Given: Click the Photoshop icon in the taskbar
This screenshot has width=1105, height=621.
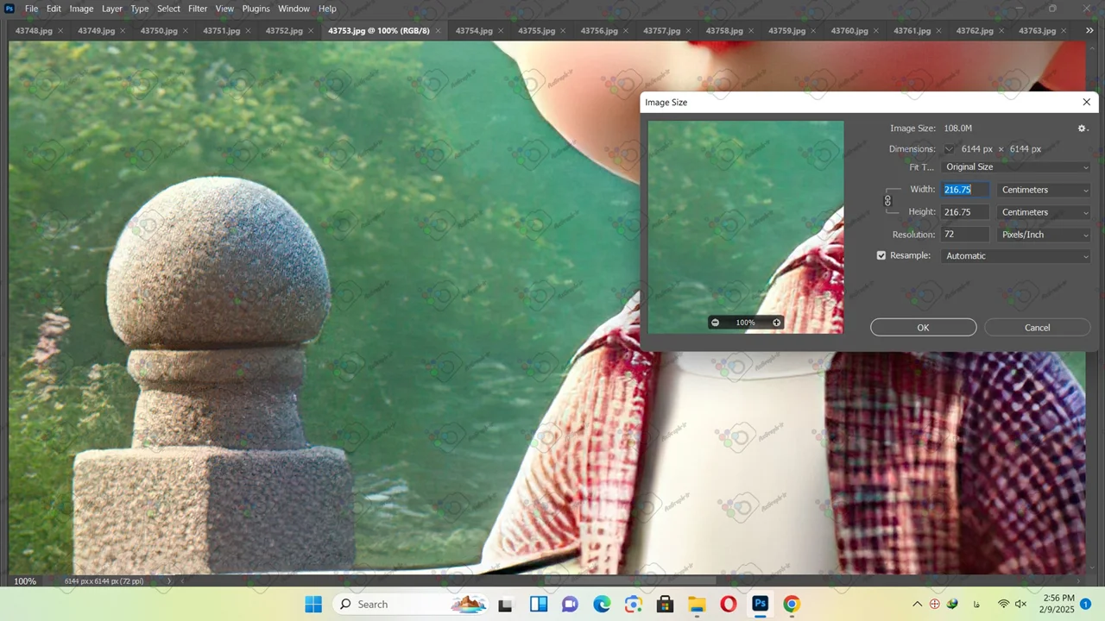Looking at the screenshot, I should click(x=760, y=605).
